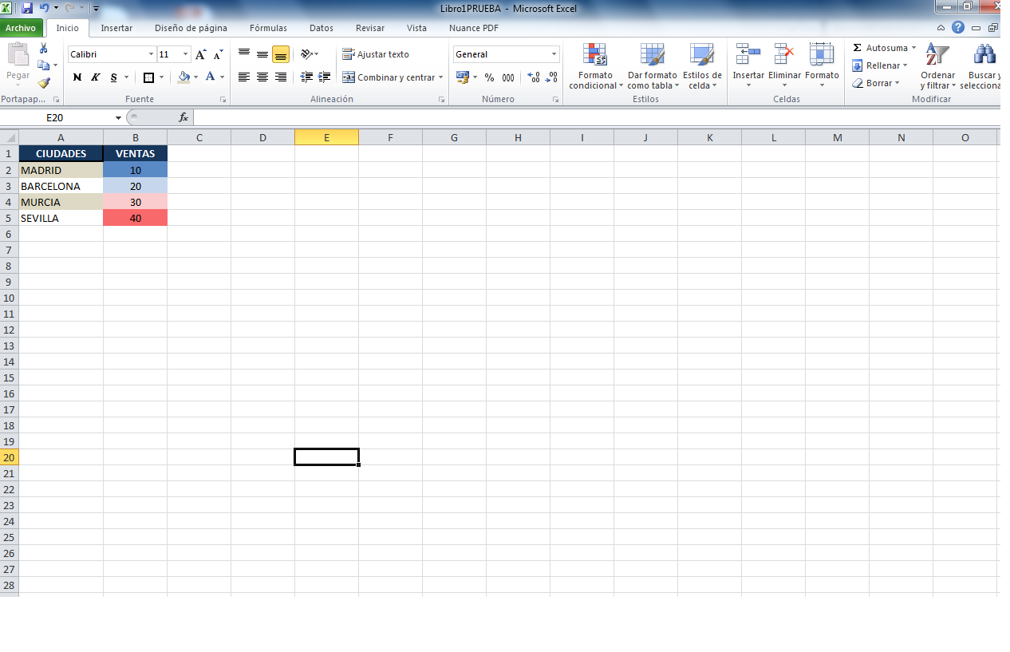Switch to the Insertar tab

point(116,28)
